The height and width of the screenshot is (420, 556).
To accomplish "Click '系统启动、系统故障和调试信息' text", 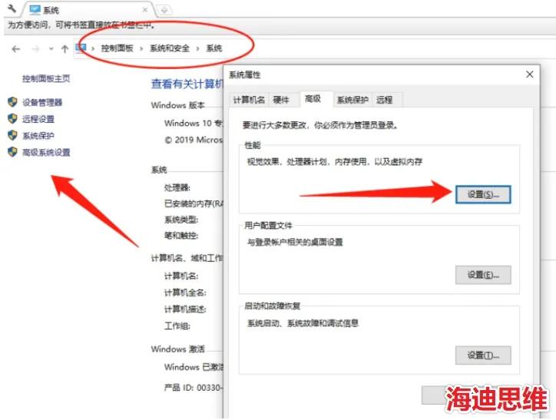I will click(x=303, y=323).
